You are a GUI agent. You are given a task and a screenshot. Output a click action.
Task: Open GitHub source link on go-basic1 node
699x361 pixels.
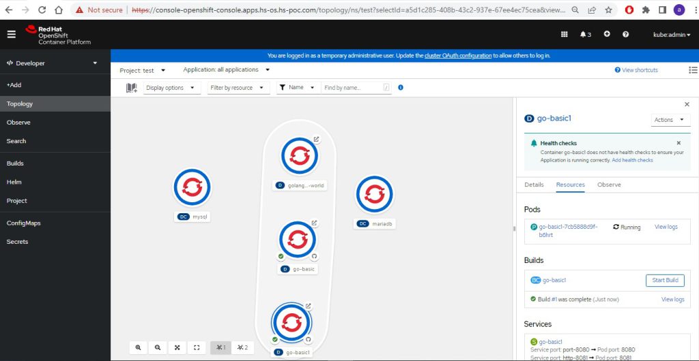308,339
